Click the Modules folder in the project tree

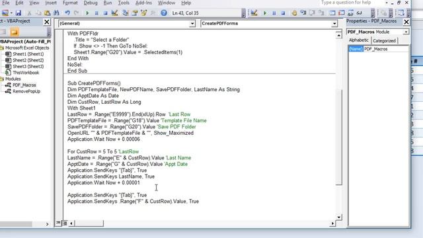(13, 79)
